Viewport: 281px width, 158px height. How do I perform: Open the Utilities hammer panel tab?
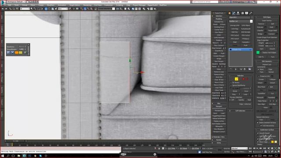251,13
